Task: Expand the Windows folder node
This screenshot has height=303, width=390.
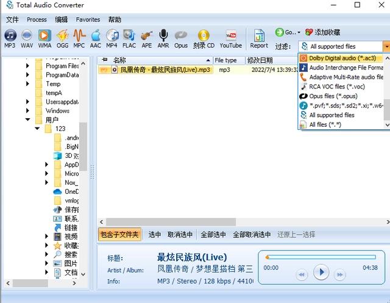Action: [27, 110]
